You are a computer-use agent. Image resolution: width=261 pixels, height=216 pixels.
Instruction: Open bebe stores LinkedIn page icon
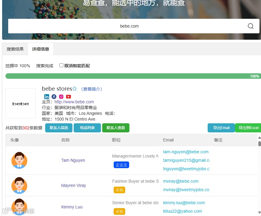click(47, 97)
